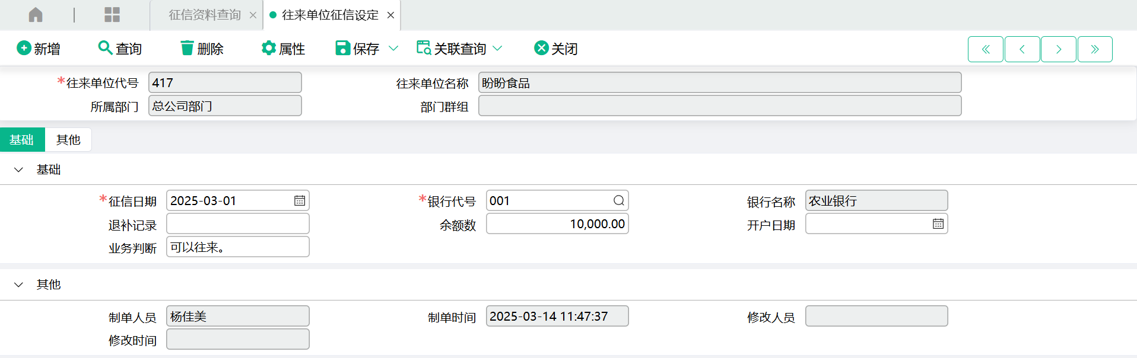Collapse the 其他 section
This screenshot has height=358, width=1137.
pyautogui.click(x=18, y=285)
